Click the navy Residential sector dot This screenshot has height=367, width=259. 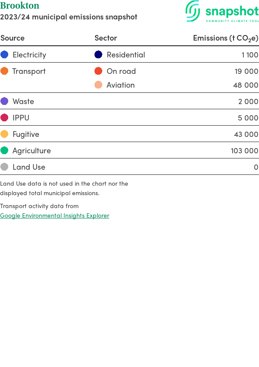(98, 54)
